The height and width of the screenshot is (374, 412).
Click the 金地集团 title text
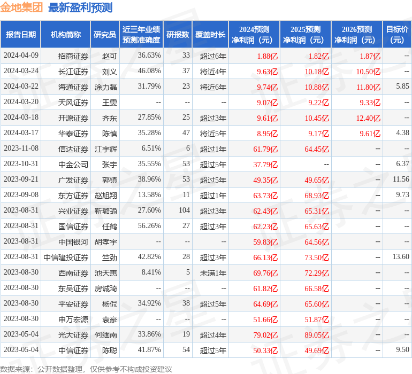click(21, 7)
